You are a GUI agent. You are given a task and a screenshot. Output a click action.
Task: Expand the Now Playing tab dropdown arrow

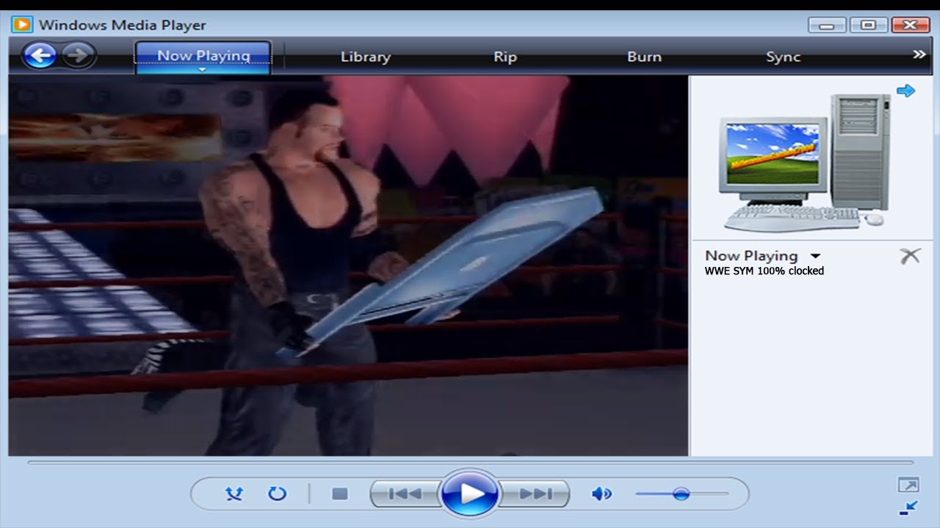pos(203,70)
